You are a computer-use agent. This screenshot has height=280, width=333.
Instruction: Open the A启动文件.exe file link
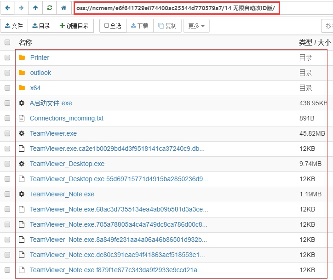pyautogui.click(x=51, y=103)
